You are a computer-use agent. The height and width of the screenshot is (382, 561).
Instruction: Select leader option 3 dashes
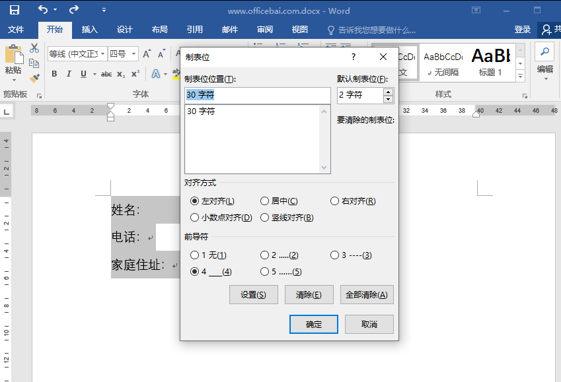334,255
